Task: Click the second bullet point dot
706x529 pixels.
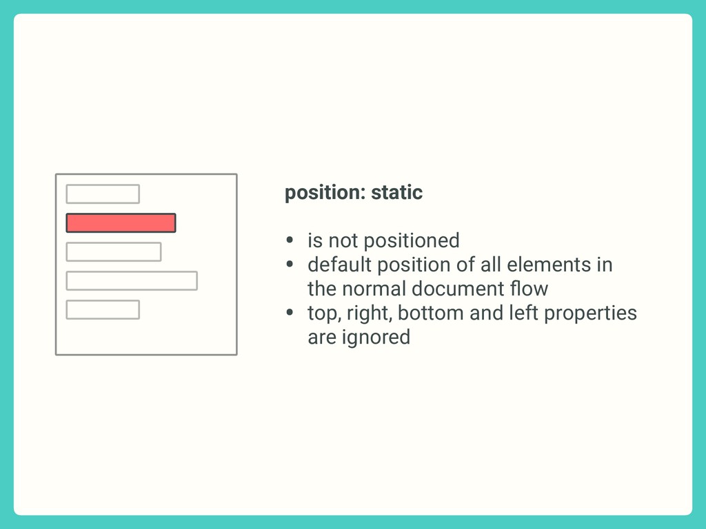Action: (x=290, y=264)
